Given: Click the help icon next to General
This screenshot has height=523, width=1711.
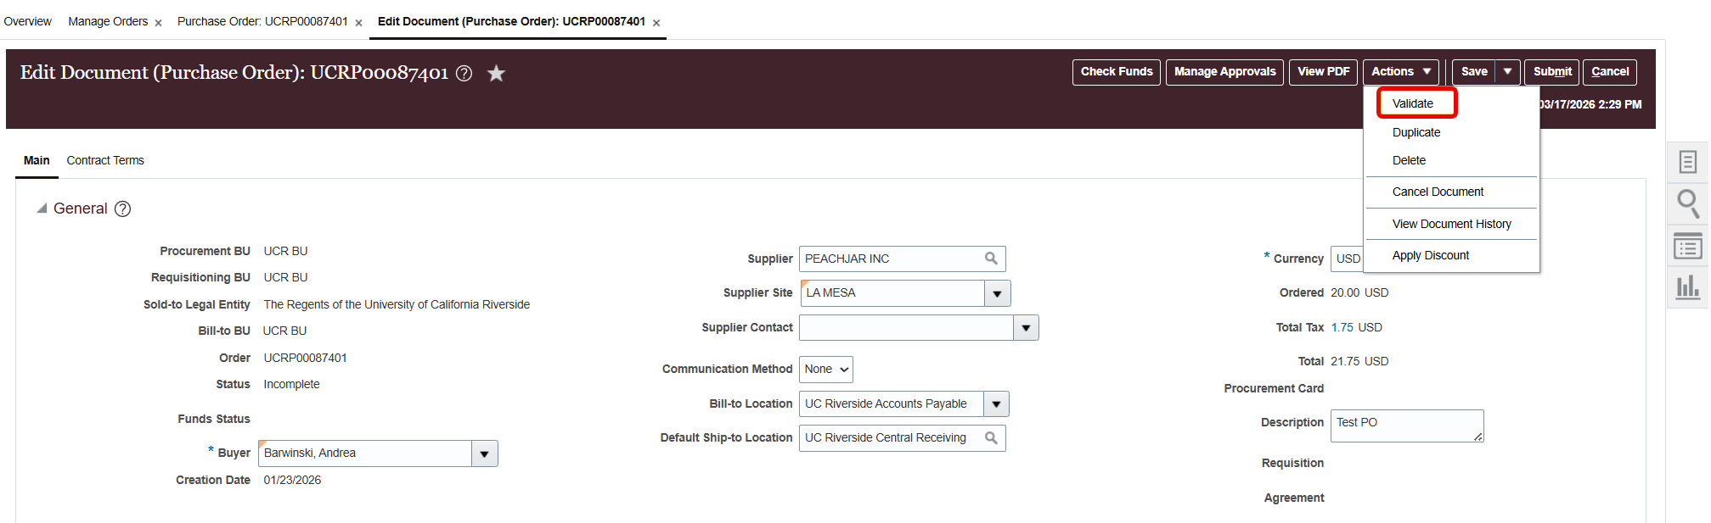Looking at the screenshot, I should click(122, 209).
